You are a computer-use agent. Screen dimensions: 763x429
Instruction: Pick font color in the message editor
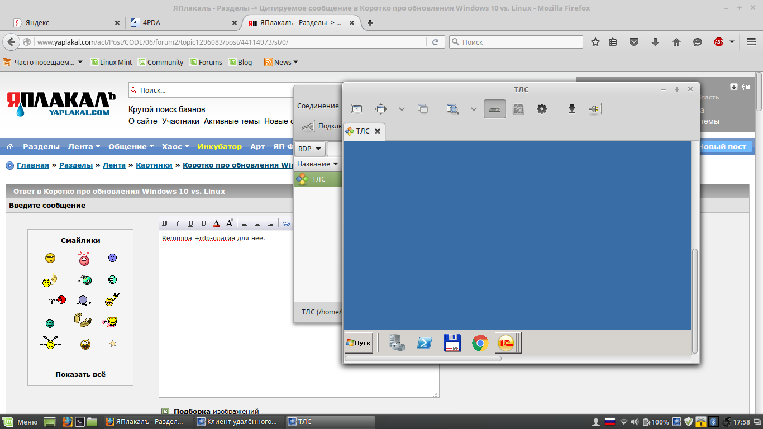coord(217,223)
